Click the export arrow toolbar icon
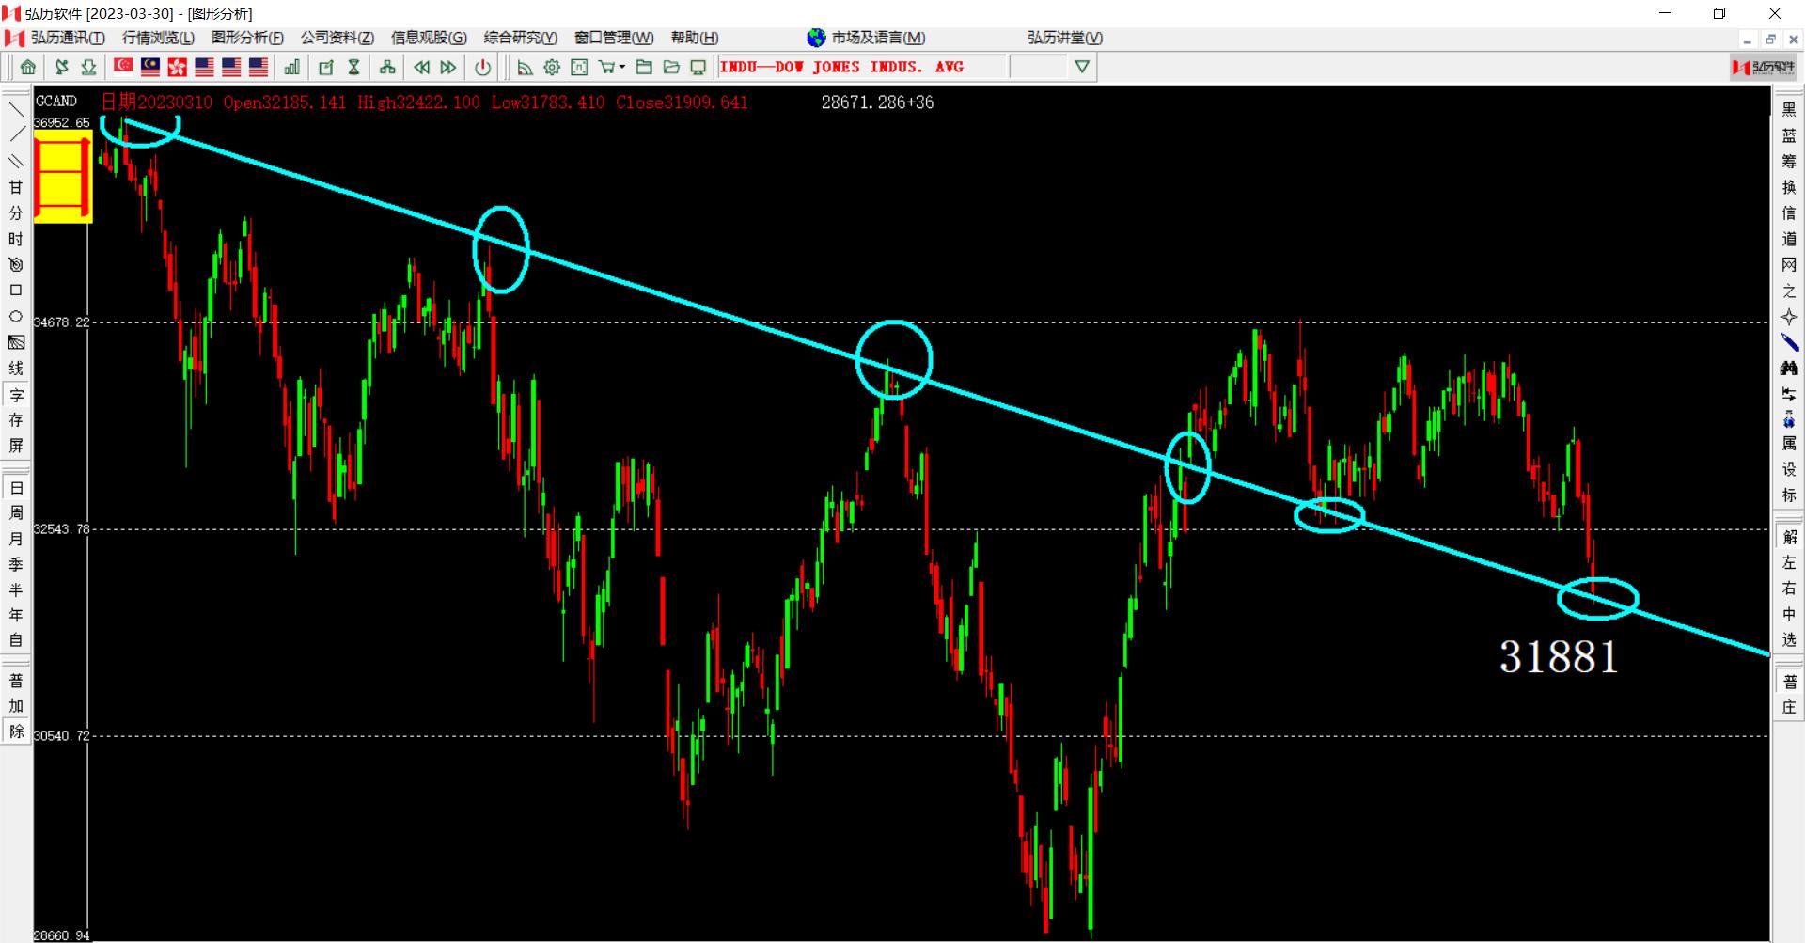Image resolution: width=1805 pixels, height=943 pixels. [x=326, y=67]
